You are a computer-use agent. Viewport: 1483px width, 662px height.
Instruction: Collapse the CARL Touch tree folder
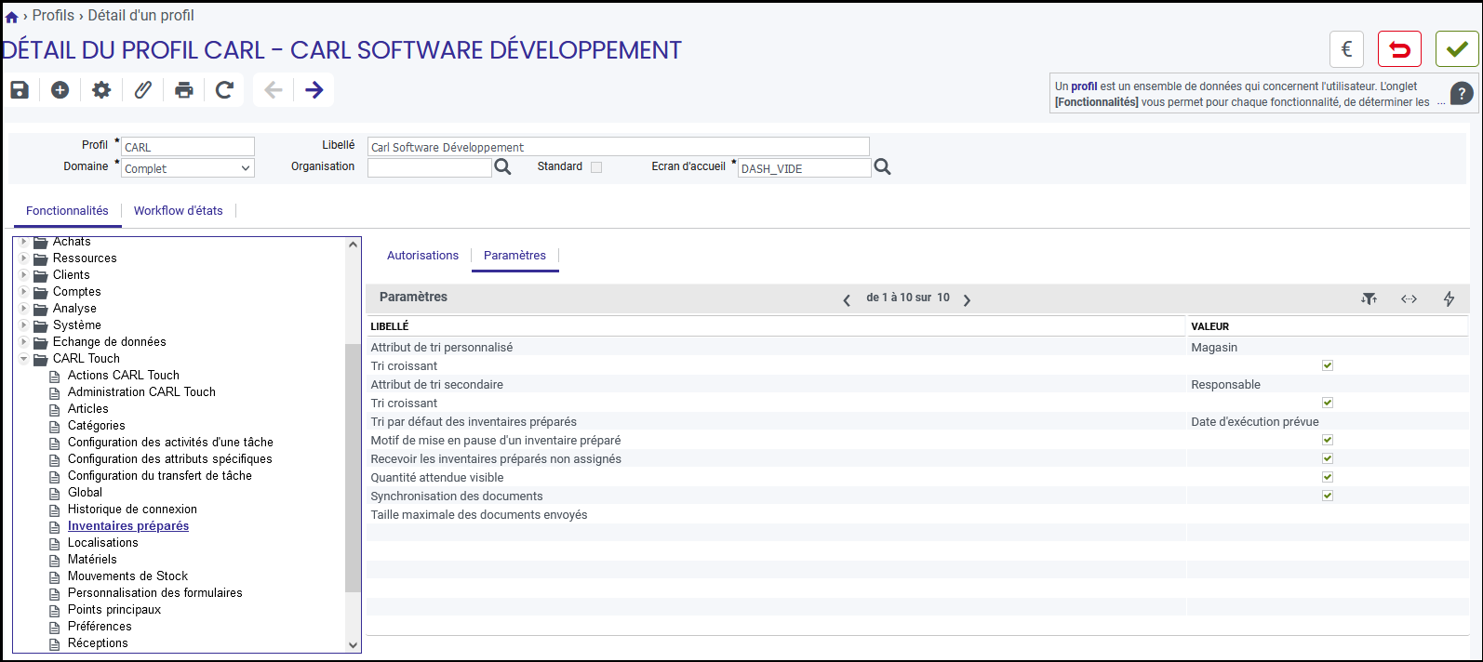pyautogui.click(x=24, y=358)
